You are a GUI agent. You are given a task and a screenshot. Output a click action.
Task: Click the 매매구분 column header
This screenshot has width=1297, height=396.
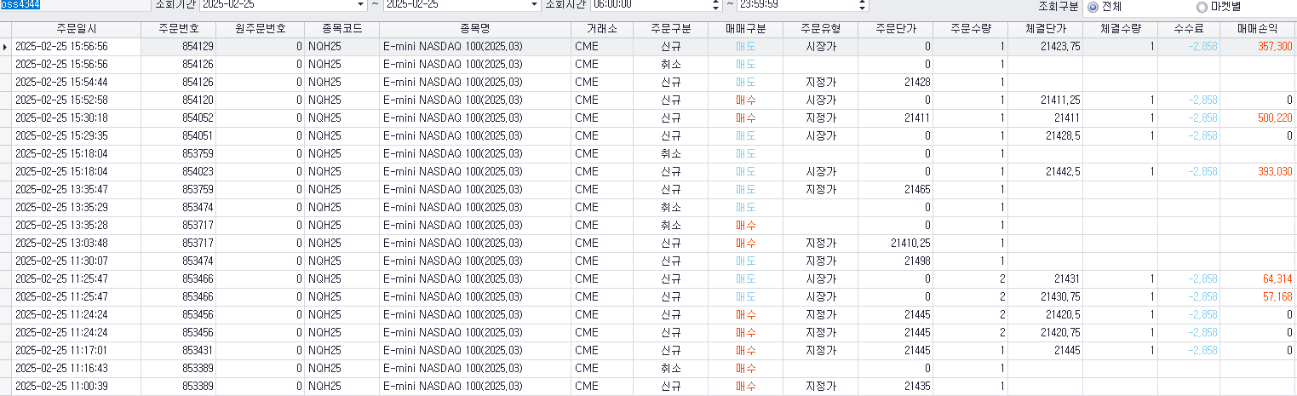(x=745, y=29)
